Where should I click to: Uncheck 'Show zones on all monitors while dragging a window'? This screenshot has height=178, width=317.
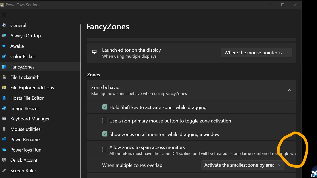pos(105,134)
